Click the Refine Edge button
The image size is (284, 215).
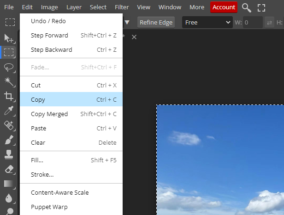coord(156,22)
